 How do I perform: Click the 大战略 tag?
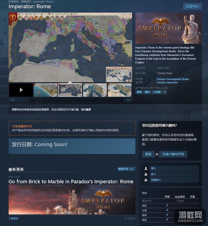pos(157,92)
